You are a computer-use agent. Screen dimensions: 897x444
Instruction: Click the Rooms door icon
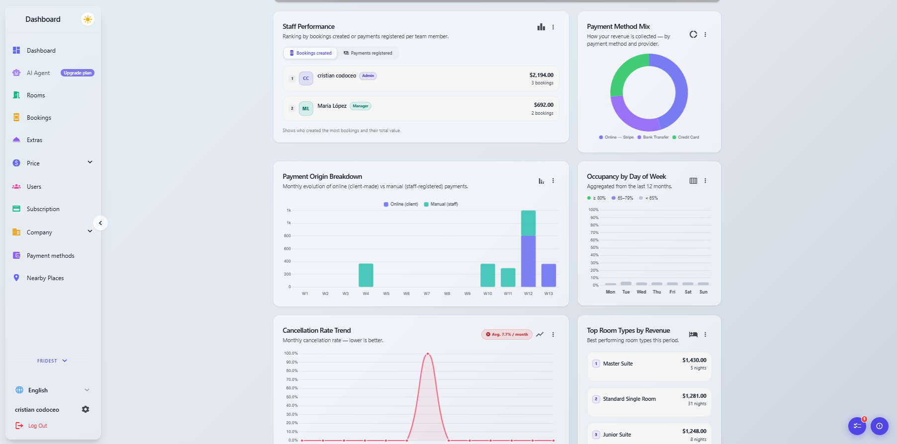pos(16,95)
